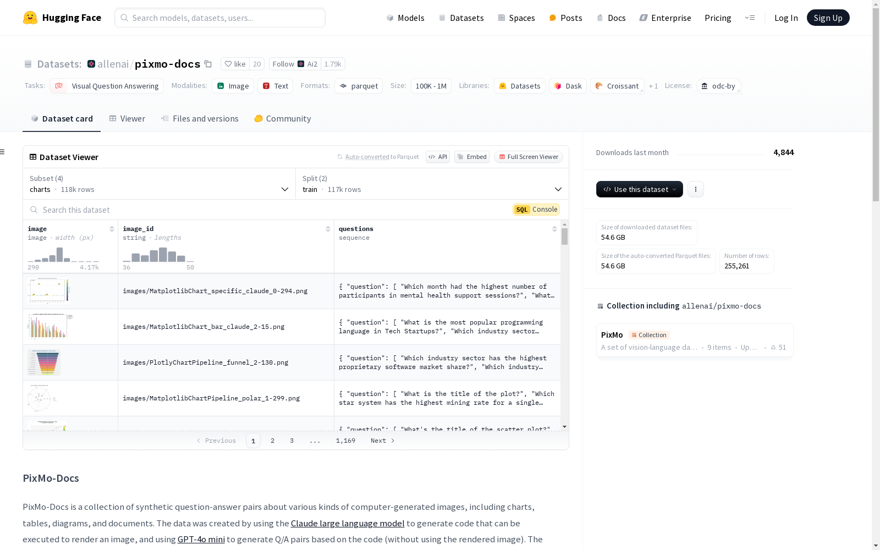Open the Use this dataset dropdown
This screenshot has height=550, width=880.
tap(640, 189)
